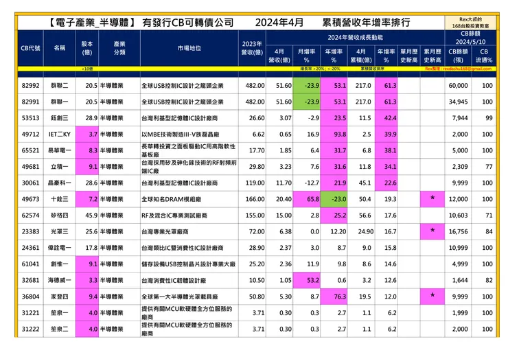Select CB code 36804
This screenshot has width=508, height=359.
30,296
